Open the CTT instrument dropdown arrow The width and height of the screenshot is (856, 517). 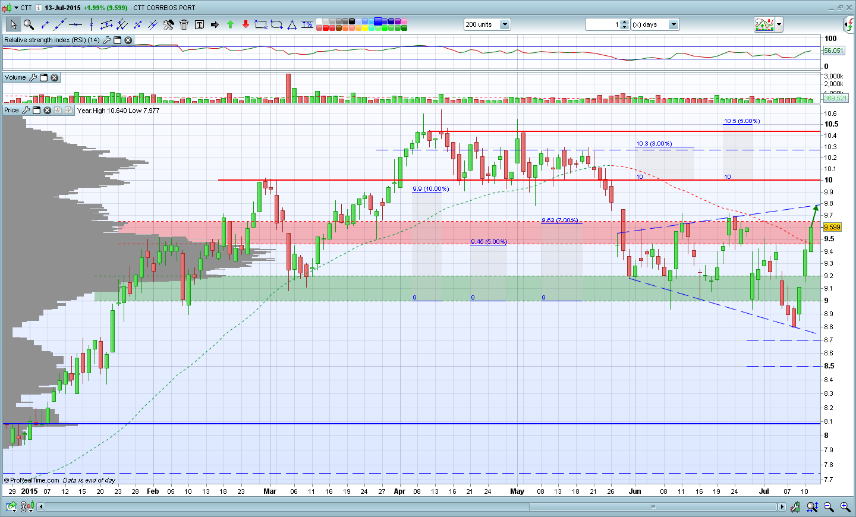[x=17, y=8]
